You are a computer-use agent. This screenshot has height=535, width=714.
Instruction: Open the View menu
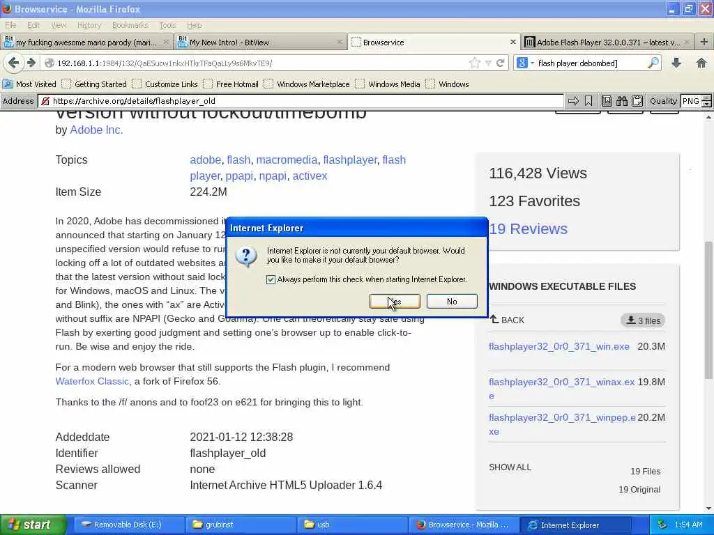coord(59,25)
